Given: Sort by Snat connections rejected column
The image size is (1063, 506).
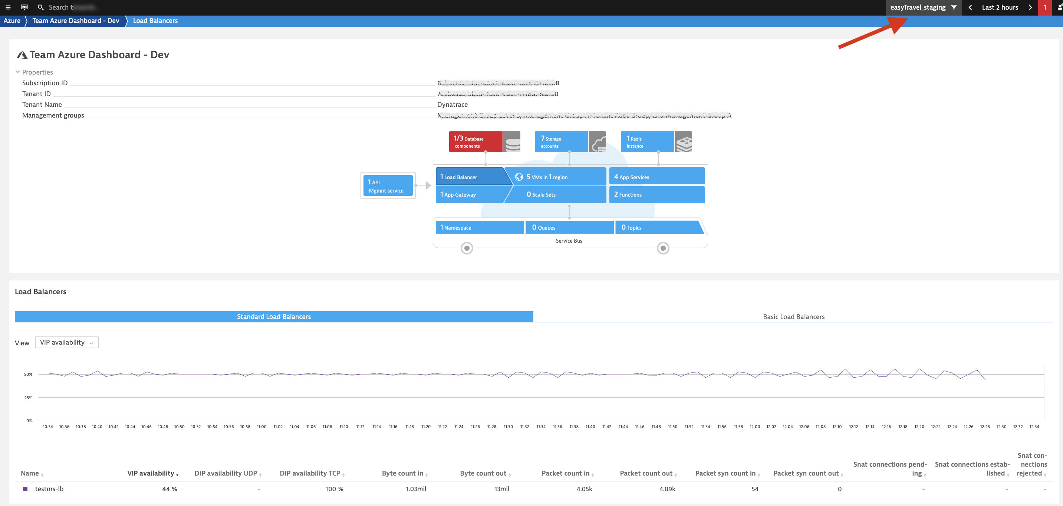Looking at the screenshot, I should point(1031,464).
